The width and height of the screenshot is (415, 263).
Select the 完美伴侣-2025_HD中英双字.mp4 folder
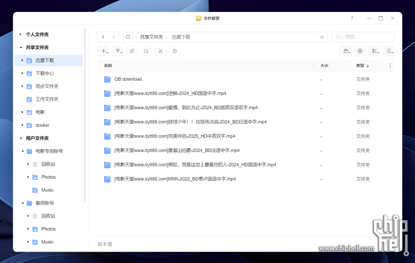click(x=246, y=136)
